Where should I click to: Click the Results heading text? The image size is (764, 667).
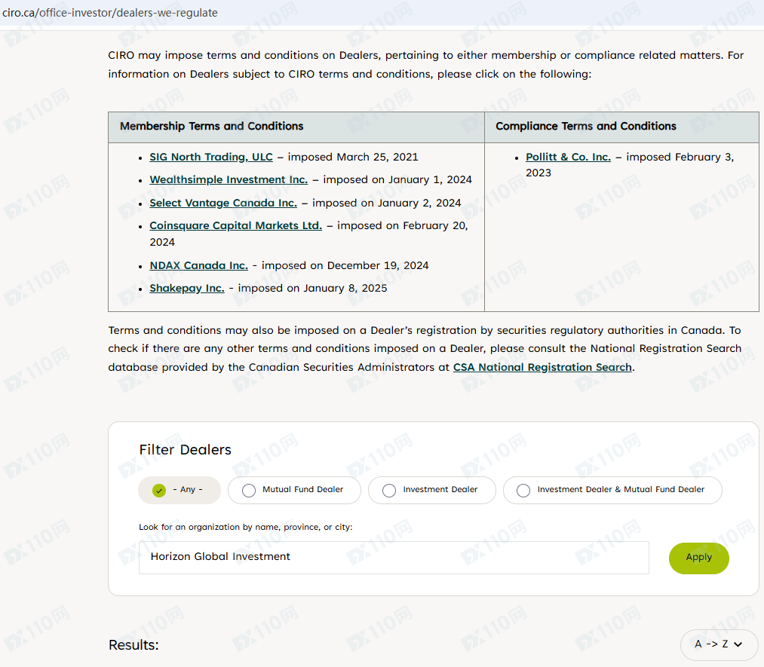pos(133,645)
